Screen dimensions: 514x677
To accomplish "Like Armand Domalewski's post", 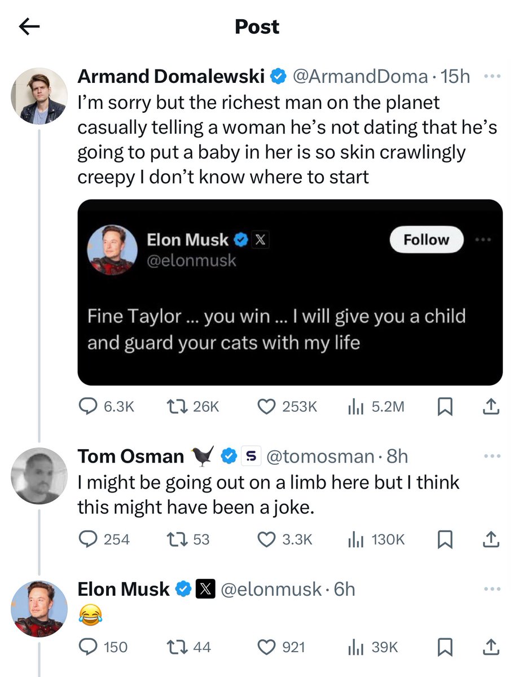I will (x=265, y=406).
